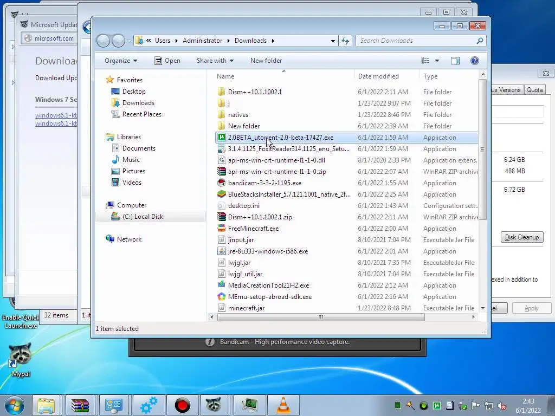
Task: Select the jre-8u333-windows-i586.exe icon
Action: pyautogui.click(x=222, y=251)
